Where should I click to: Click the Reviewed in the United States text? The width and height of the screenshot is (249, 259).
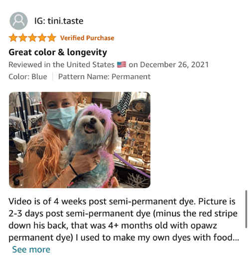pos(61,65)
